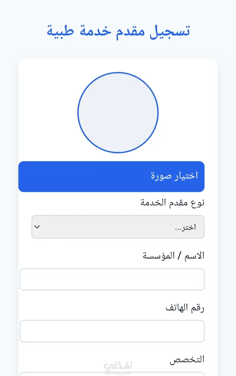Viewport: 236px width, 376px height.
Task: Click the blank page background above the form card
Action: coord(118,51)
